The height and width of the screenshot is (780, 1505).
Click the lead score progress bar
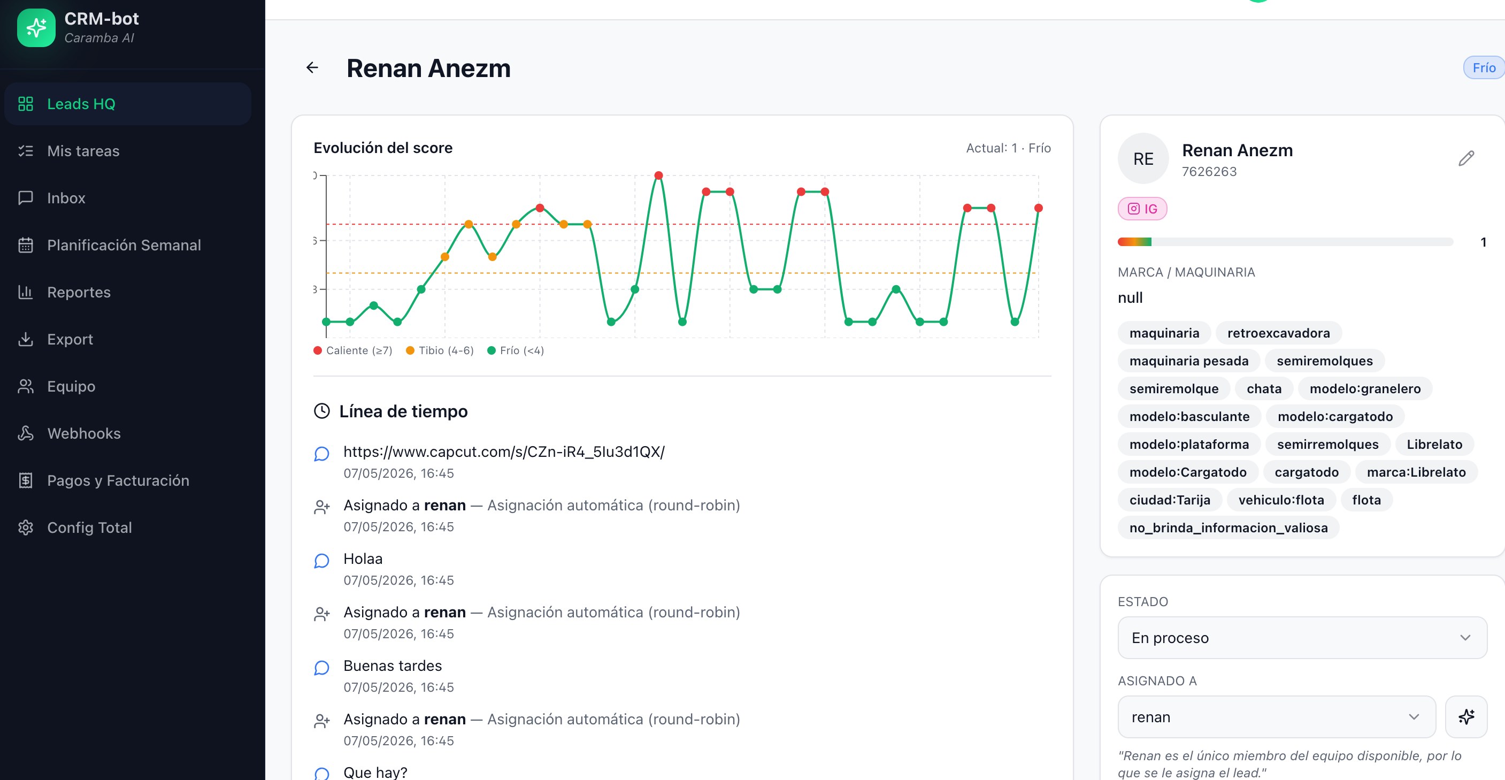(1285, 242)
